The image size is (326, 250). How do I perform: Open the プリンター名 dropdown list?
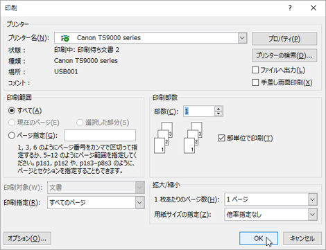click(242, 38)
